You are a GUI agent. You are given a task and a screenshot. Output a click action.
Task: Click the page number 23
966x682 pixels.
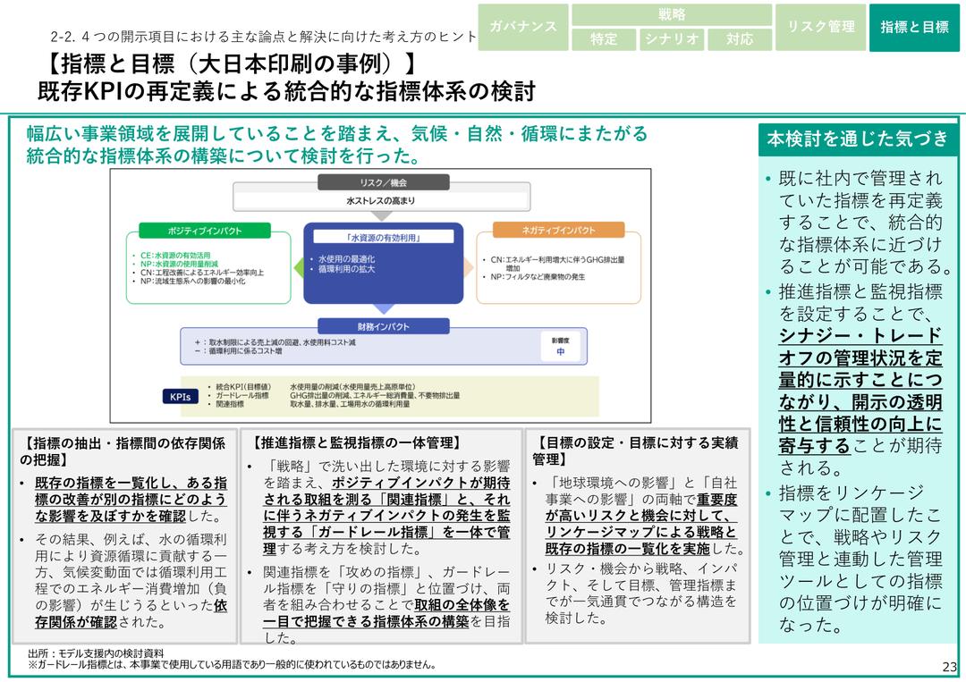pos(949,667)
